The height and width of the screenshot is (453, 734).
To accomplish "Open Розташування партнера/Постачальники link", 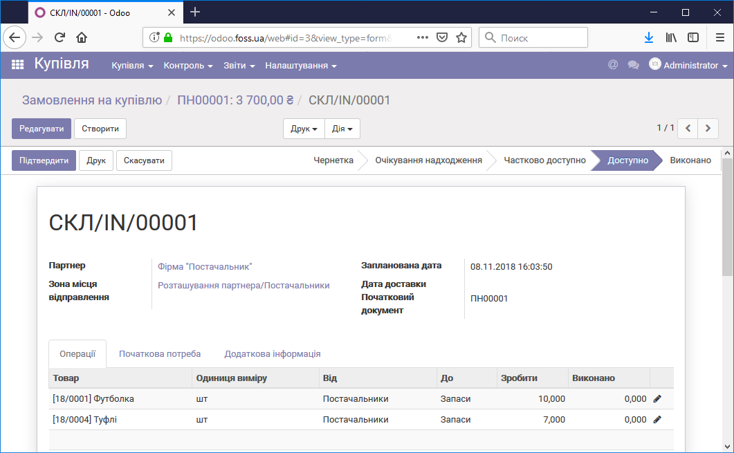I will click(244, 286).
